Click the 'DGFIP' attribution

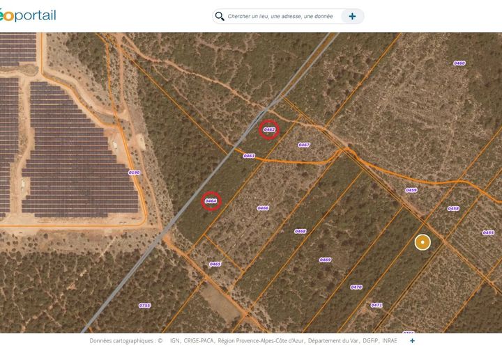[370, 340]
